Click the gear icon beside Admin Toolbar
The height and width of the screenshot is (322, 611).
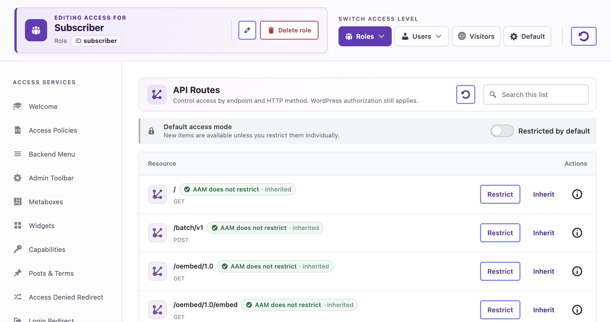pyautogui.click(x=18, y=178)
